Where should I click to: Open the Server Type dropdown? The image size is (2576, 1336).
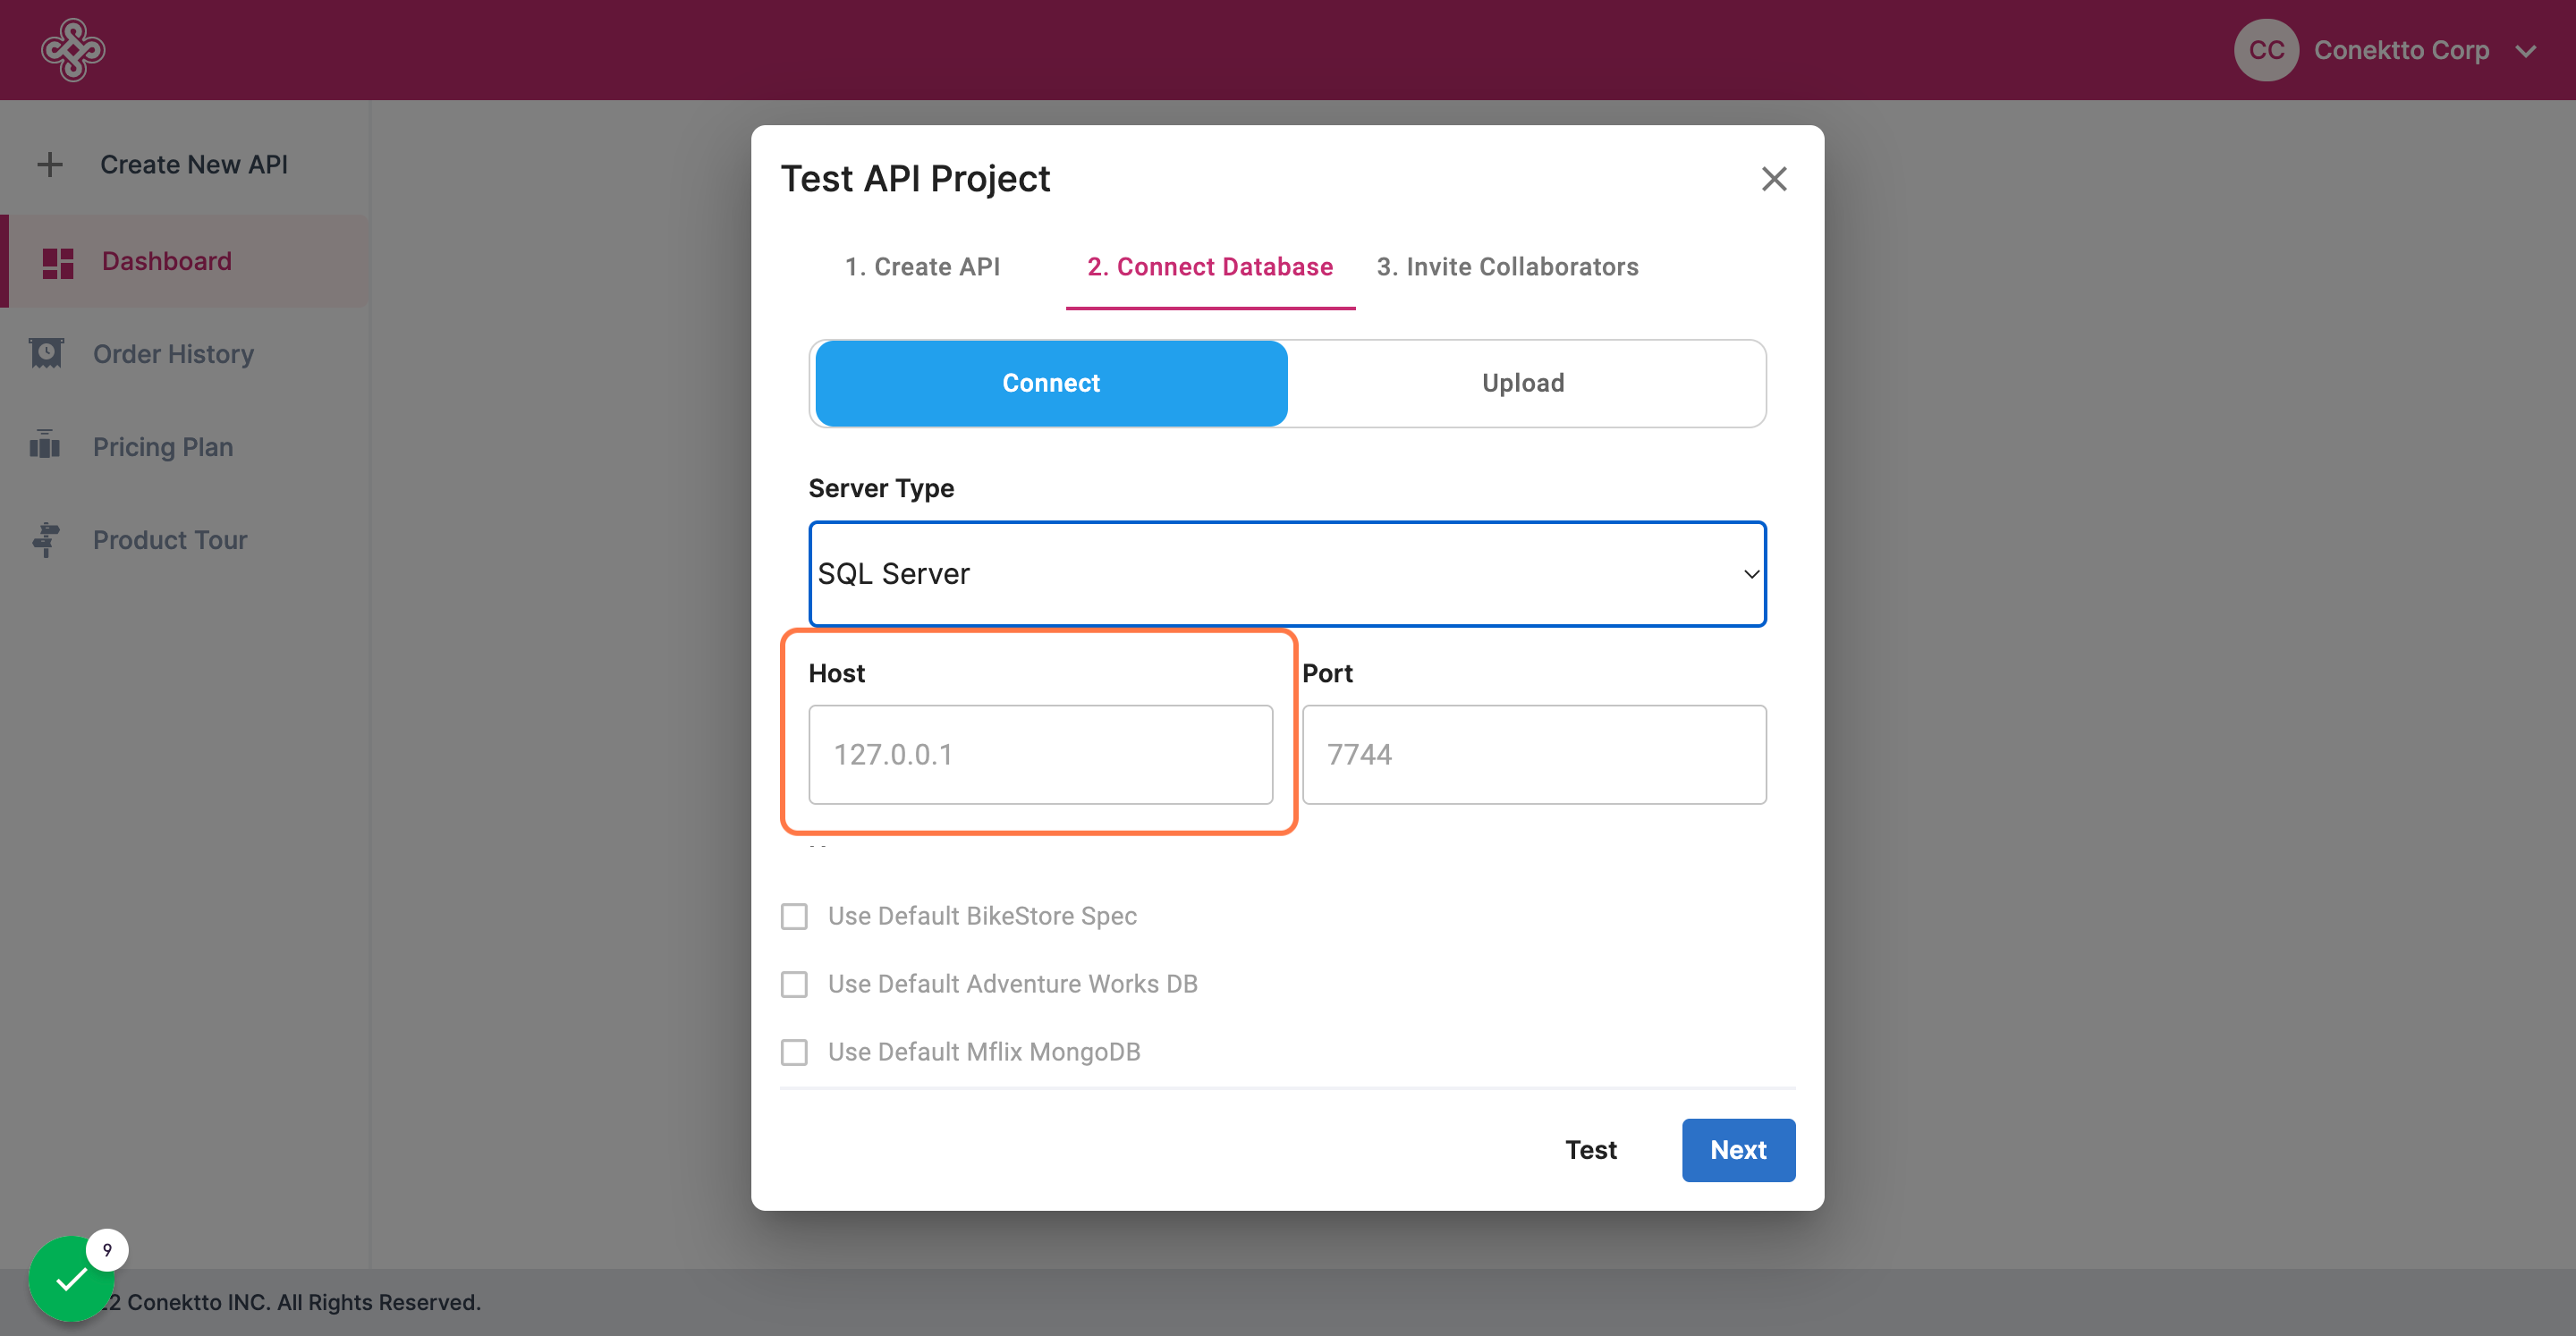click(1287, 574)
